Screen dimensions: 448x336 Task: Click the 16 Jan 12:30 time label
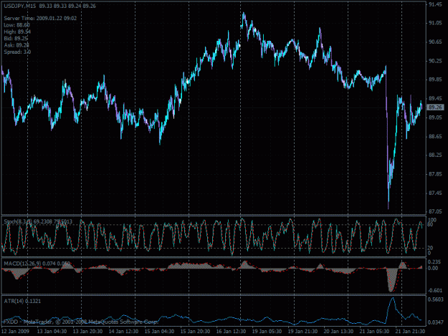(231, 332)
